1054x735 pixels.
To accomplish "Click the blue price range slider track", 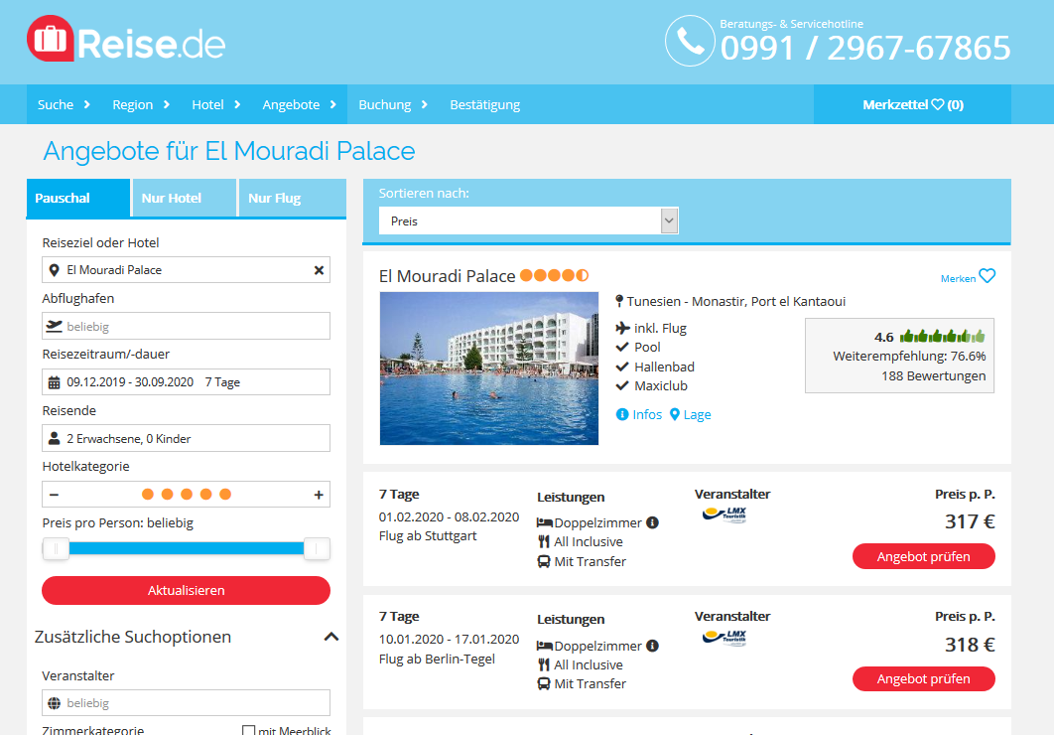I will [x=187, y=548].
